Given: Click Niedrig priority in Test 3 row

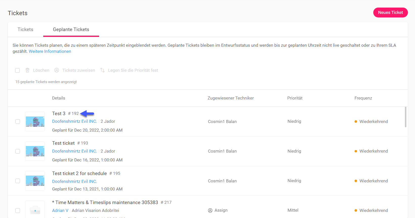Looking at the screenshot, I should 294,121.
